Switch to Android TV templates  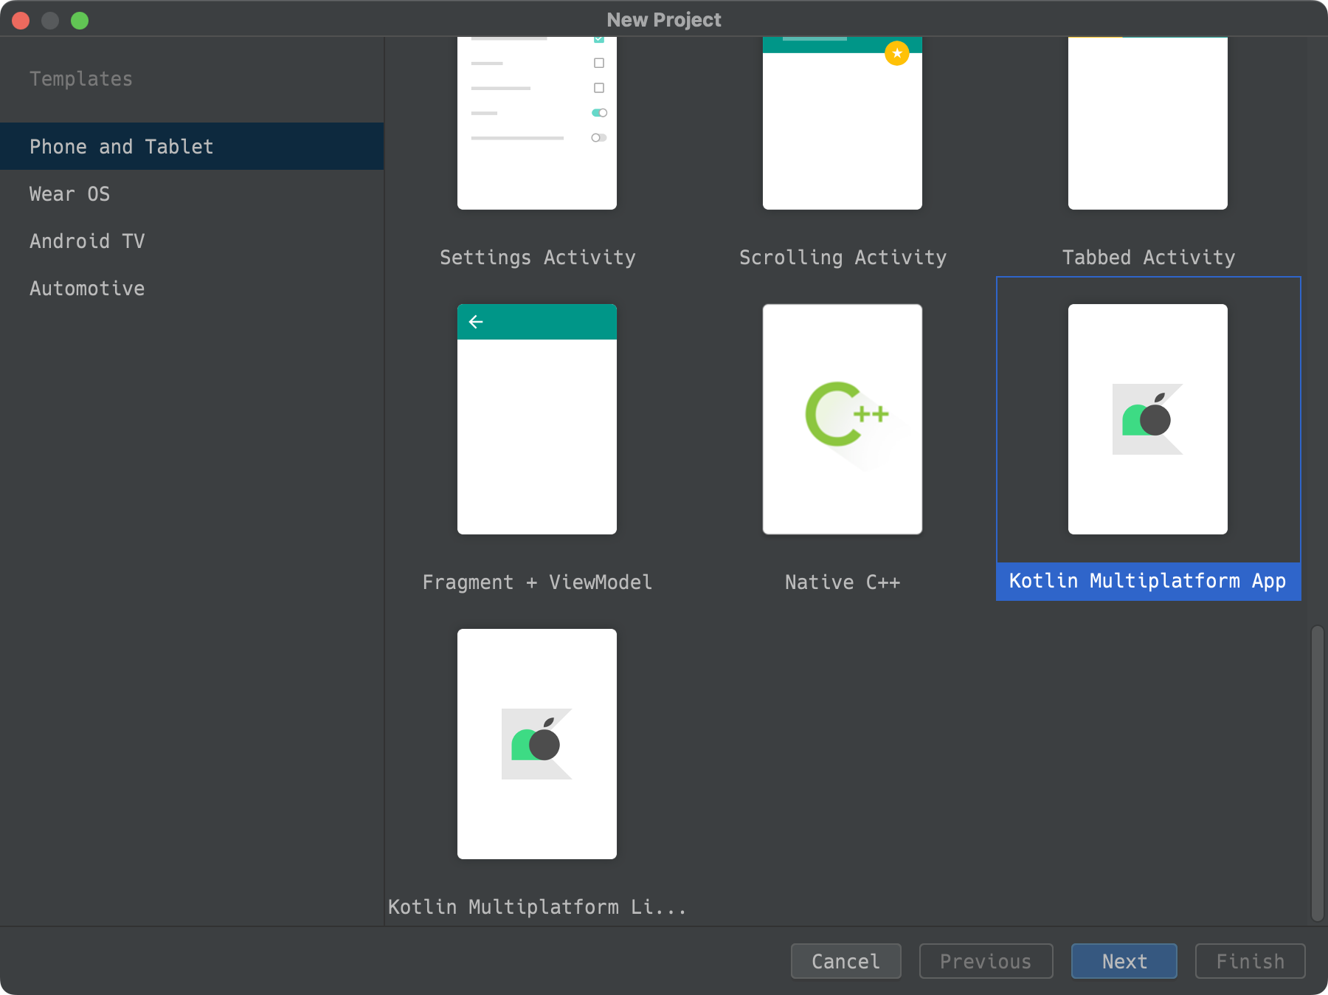192,241
